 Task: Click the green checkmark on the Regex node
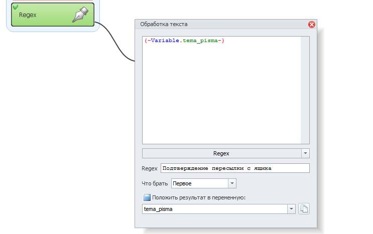(x=15, y=7)
